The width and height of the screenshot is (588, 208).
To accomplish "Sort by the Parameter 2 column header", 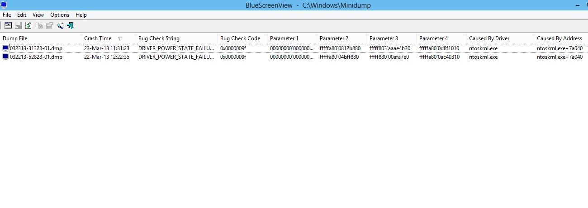I will coord(342,38).
